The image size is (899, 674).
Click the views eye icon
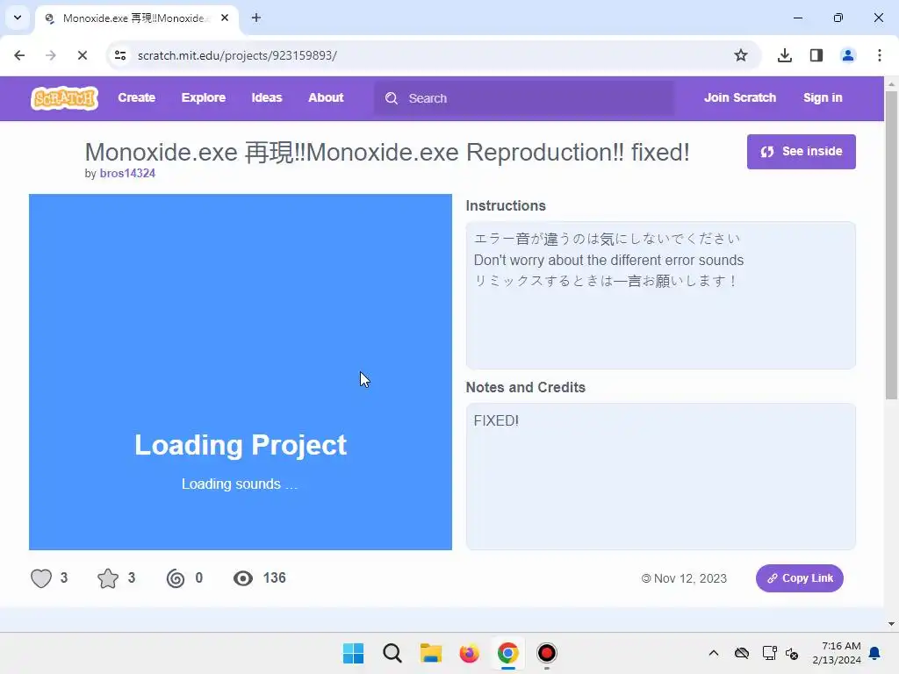pos(243,578)
